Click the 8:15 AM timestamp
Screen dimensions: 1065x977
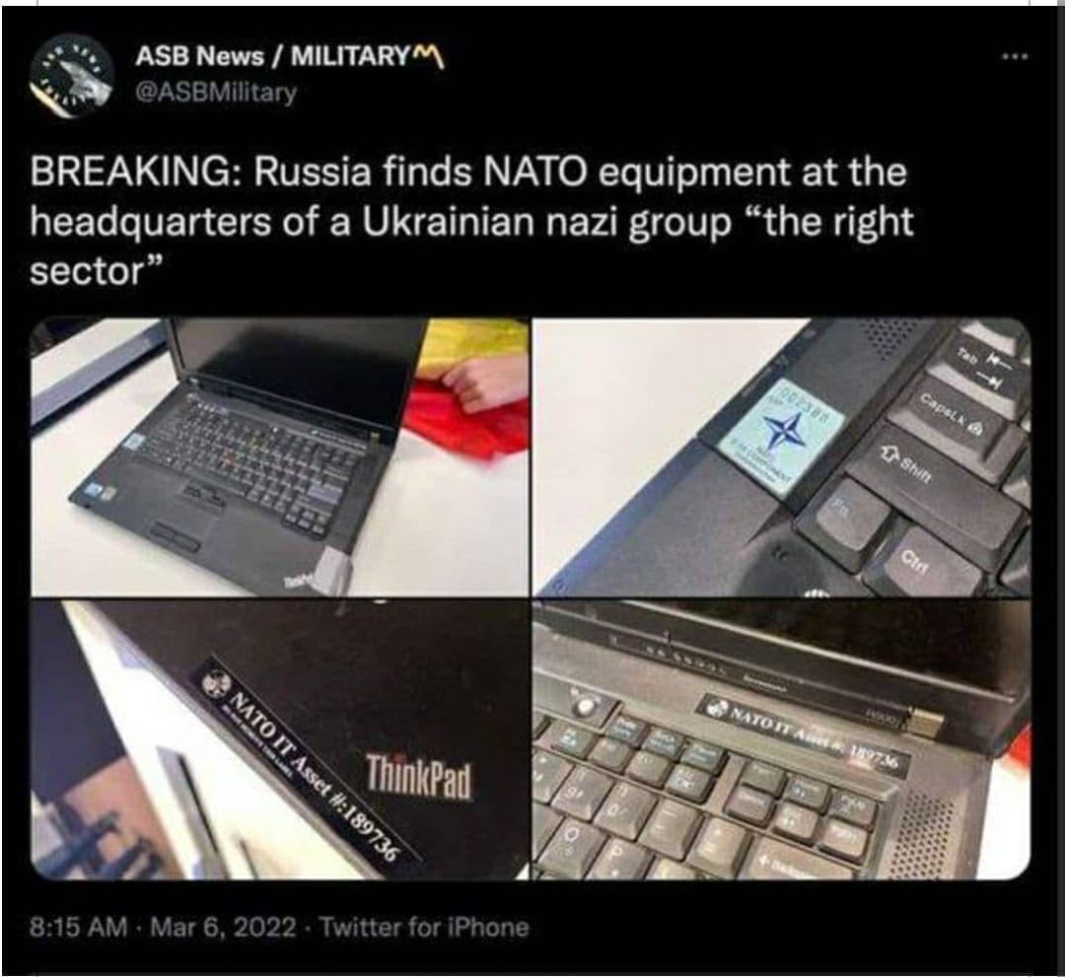pos(78,927)
